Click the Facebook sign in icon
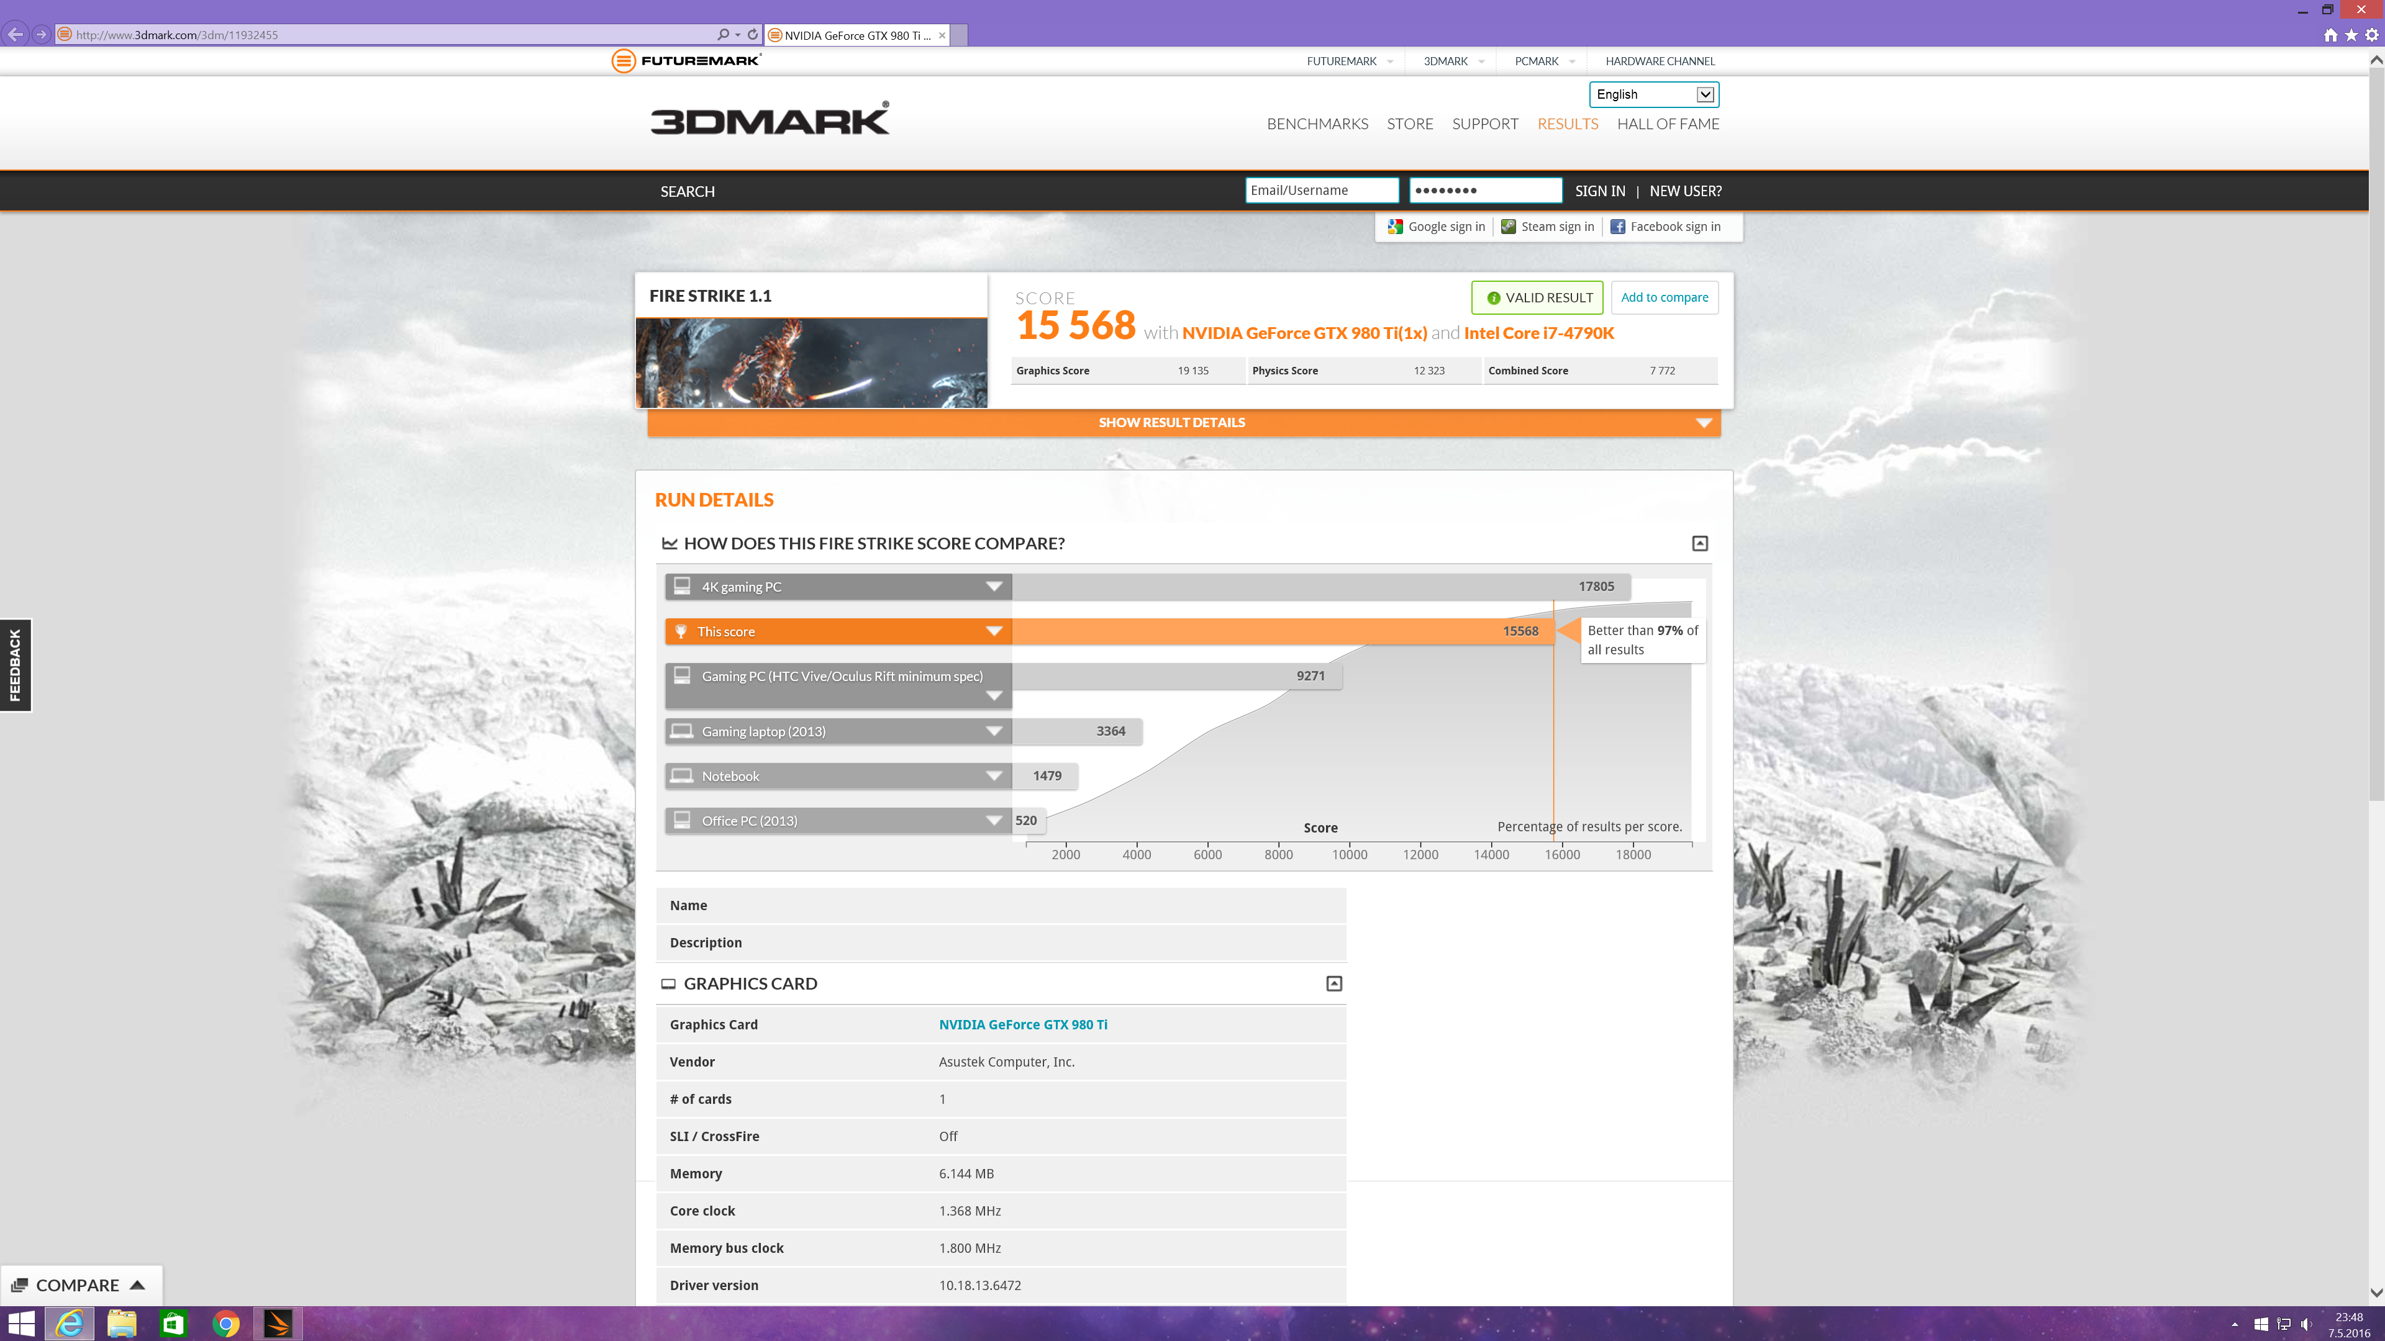The width and height of the screenshot is (2385, 1341). coord(1617,227)
